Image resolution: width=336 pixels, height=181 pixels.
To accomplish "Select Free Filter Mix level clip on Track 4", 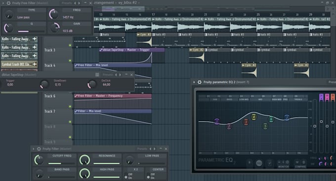I will 113,65.
